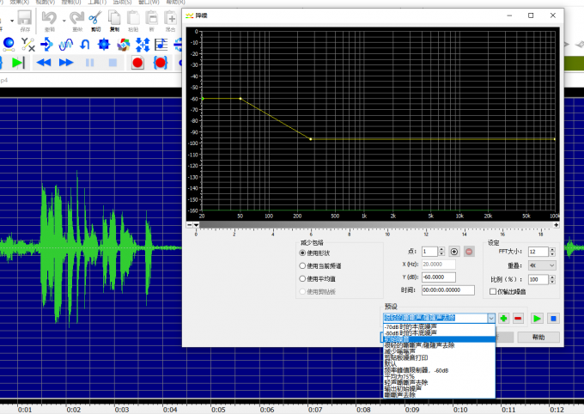Click the minus button left of time slider
This screenshot has height=414, width=584.
click(190, 225)
